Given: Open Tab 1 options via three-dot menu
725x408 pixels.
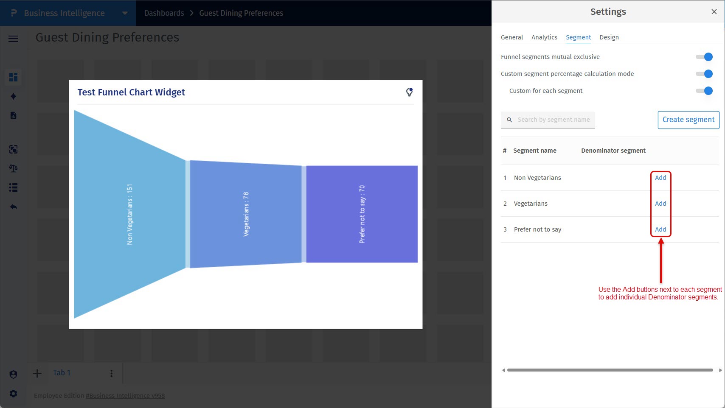Looking at the screenshot, I should pyautogui.click(x=111, y=373).
